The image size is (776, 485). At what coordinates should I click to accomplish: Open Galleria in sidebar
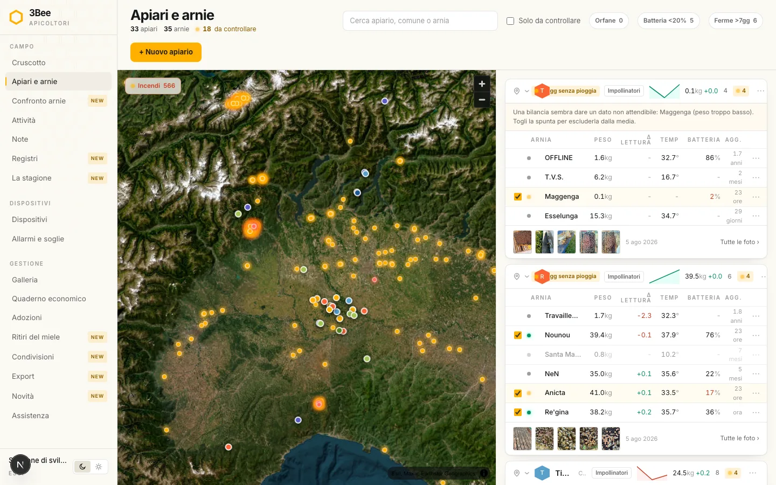[x=58, y=280]
